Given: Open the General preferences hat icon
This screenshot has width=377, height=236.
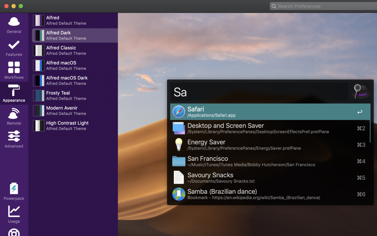Looking at the screenshot, I should coord(14,22).
